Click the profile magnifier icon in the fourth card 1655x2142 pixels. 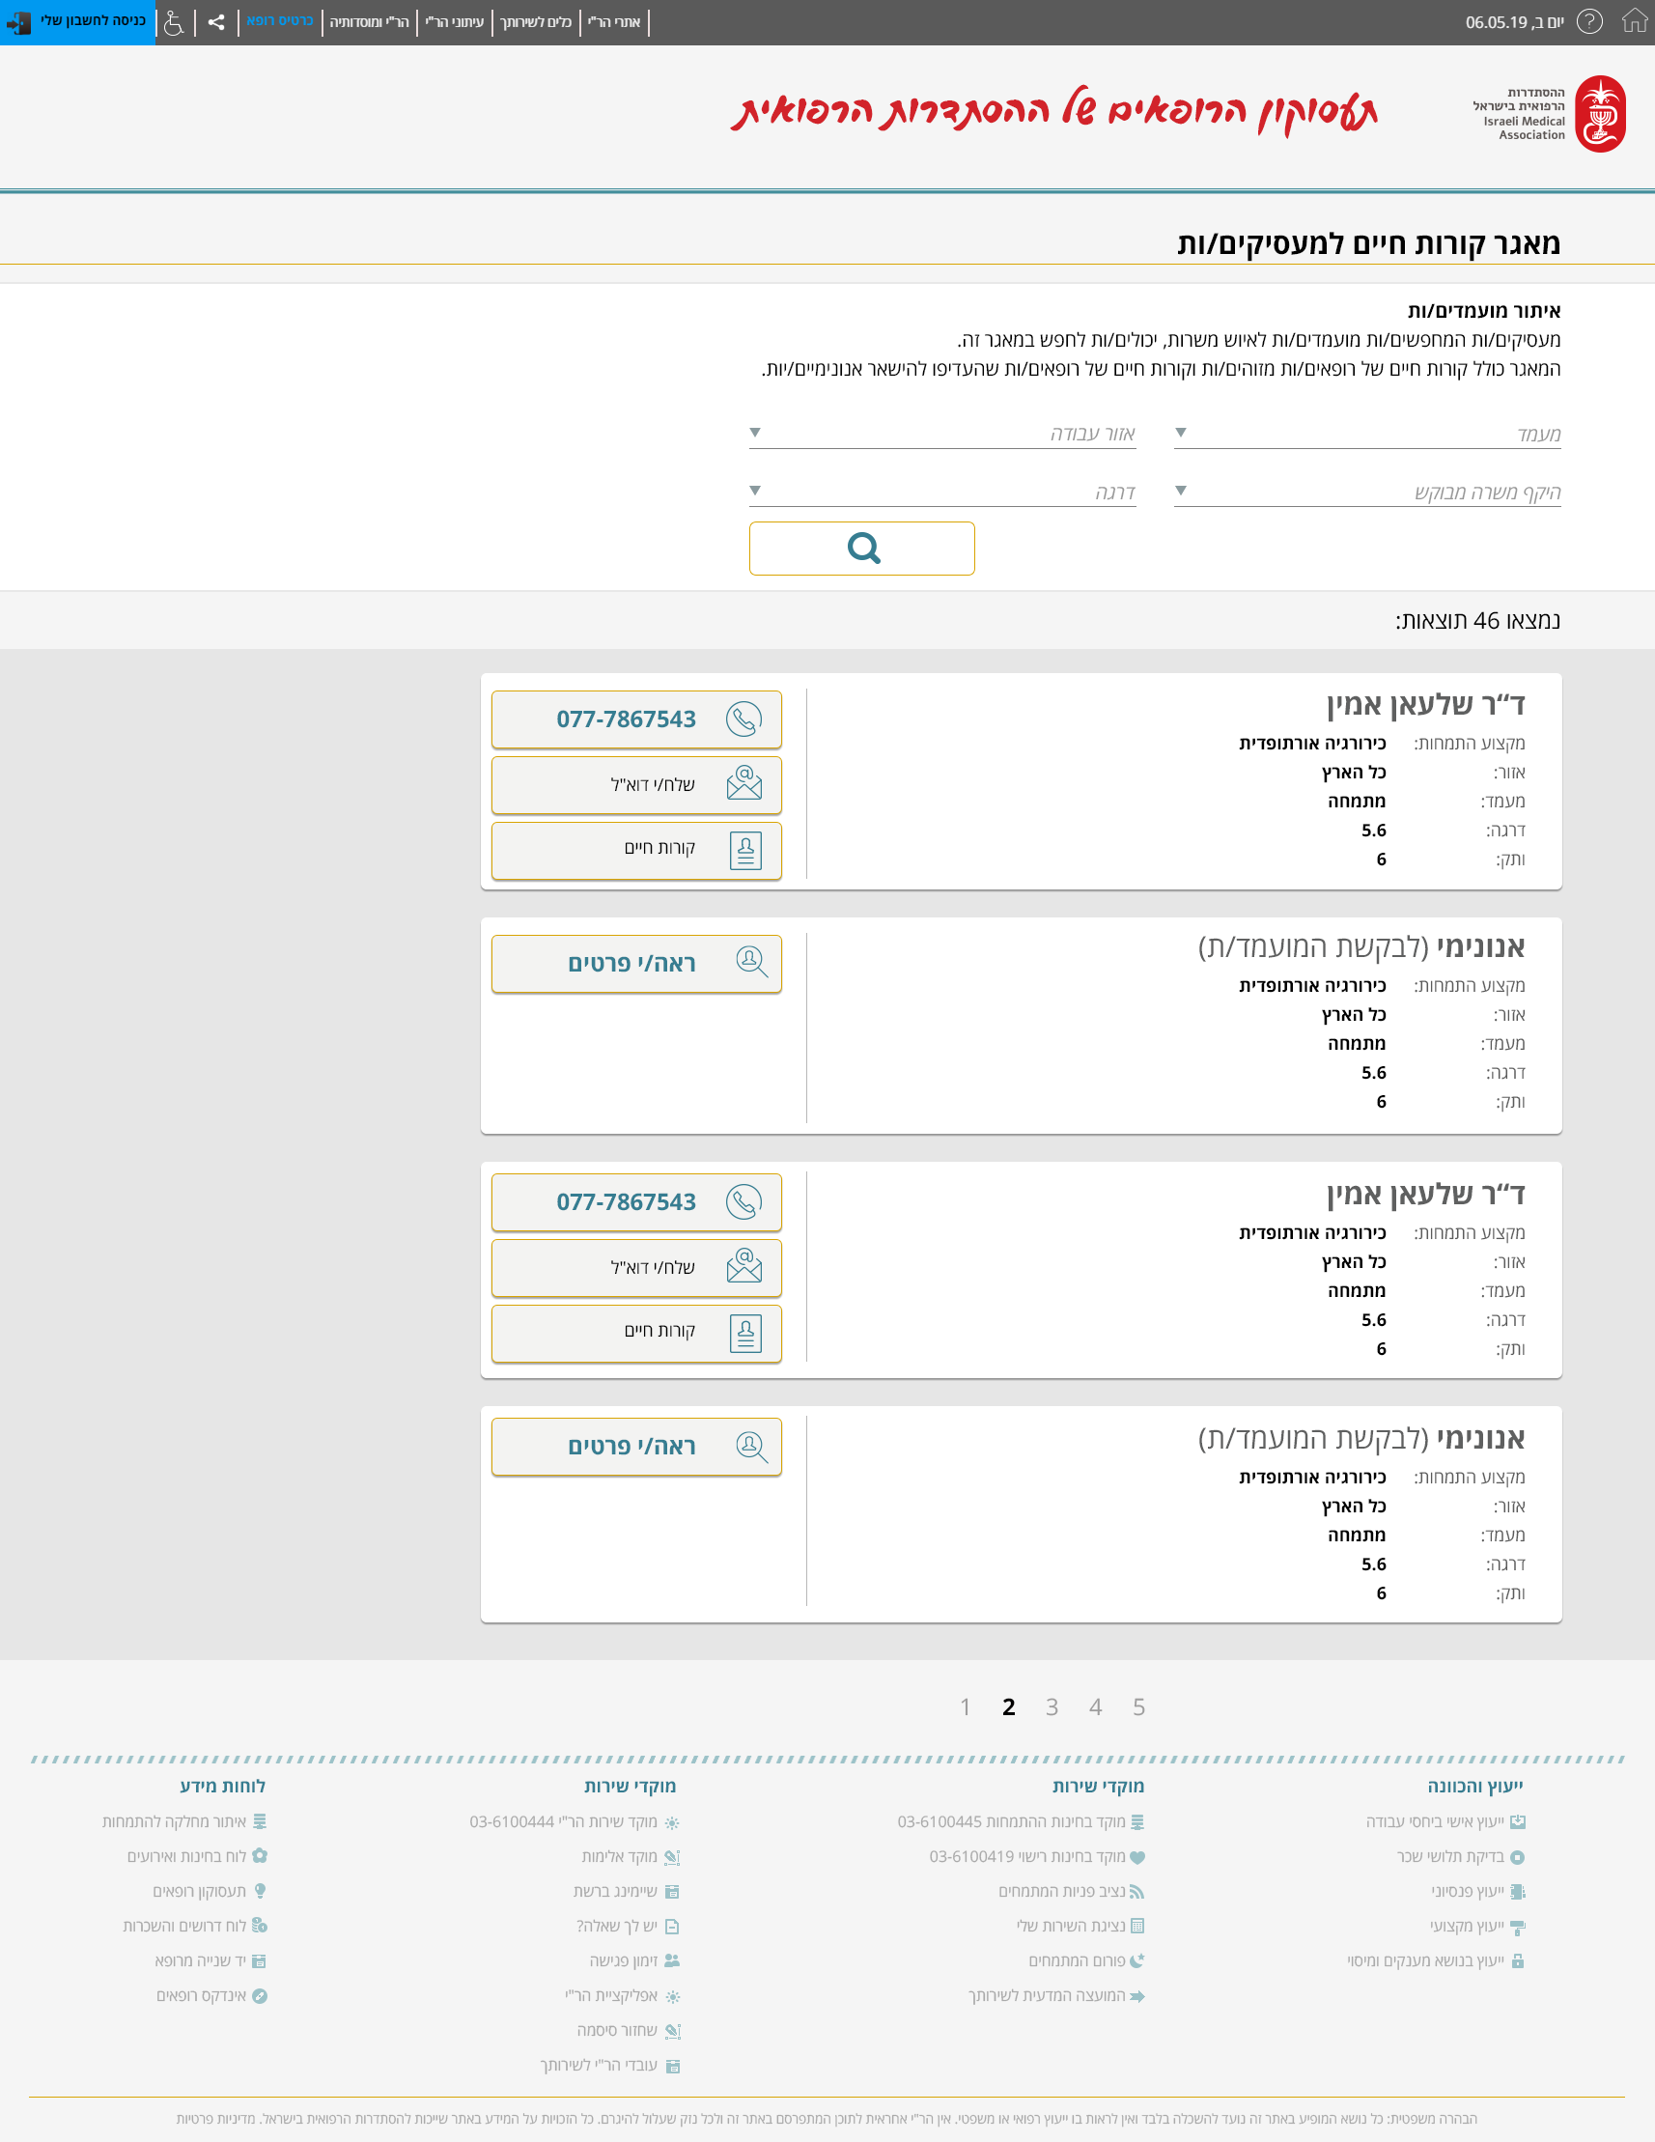pyautogui.click(x=751, y=1447)
